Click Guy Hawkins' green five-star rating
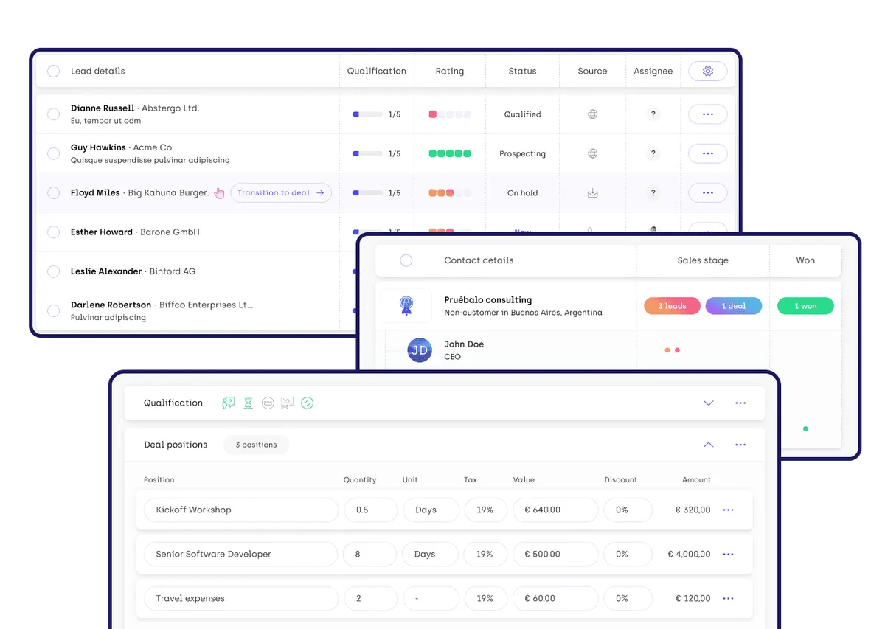Image resolution: width=885 pixels, height=629 pixels. (450, 153)
